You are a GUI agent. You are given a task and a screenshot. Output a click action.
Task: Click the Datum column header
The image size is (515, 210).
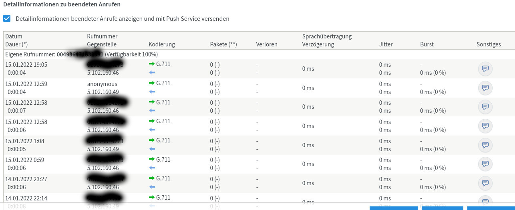click(x=14, y=36)
